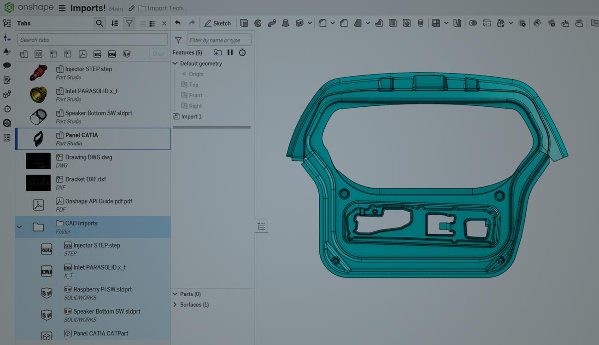Select the Extrude tool in the toolbar
This screenshot has width=599, height=345.
(x=244, y=23)
